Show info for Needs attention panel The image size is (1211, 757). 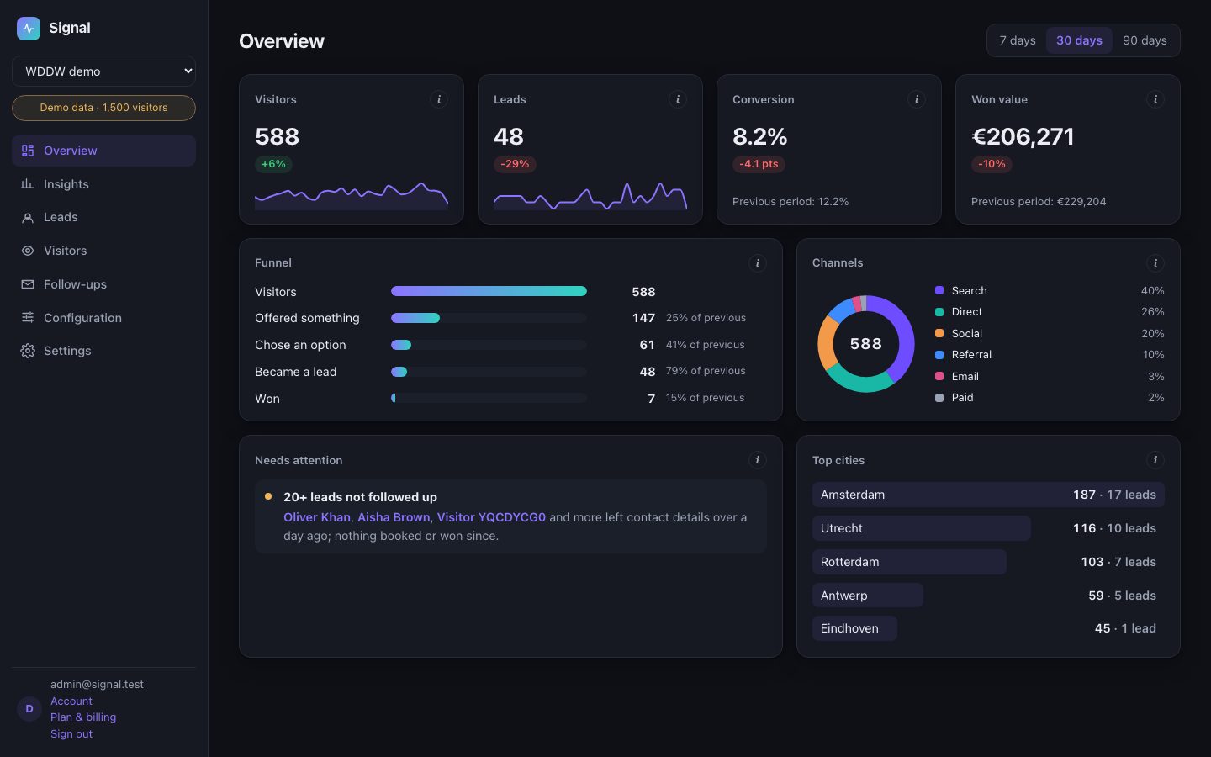(758, 460)
